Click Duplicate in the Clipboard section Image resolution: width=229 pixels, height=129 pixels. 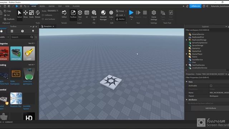point(9,19)
